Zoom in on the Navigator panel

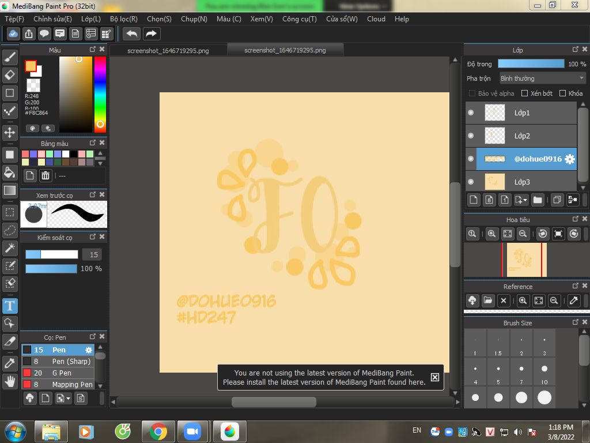coord(491,234)
